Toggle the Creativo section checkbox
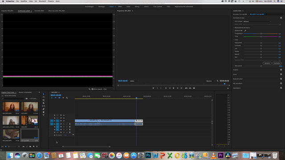This screenshot has width=285, height=160. [x=281, y=70]
